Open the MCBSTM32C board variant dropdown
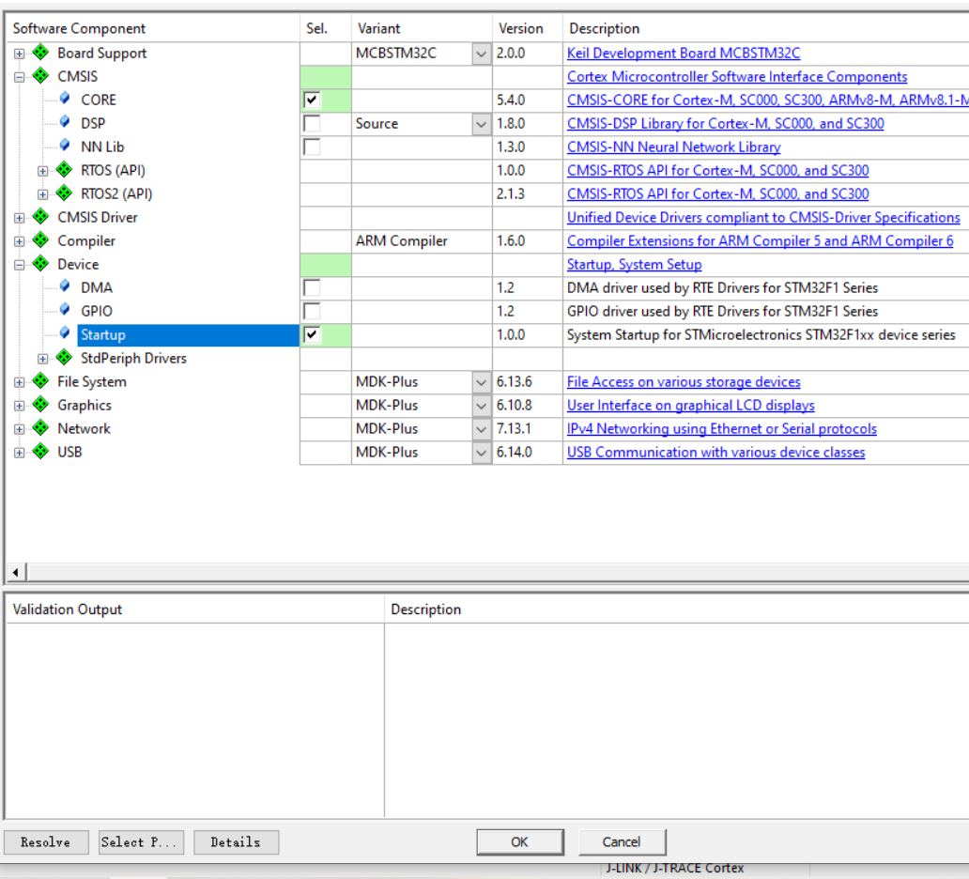This screenshot has width=969, height=879. click(x=482, y=54)
